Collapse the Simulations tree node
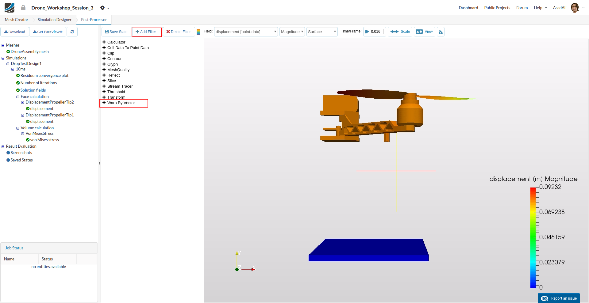Viewport: 589px width, 303px height. pos(3,58)
